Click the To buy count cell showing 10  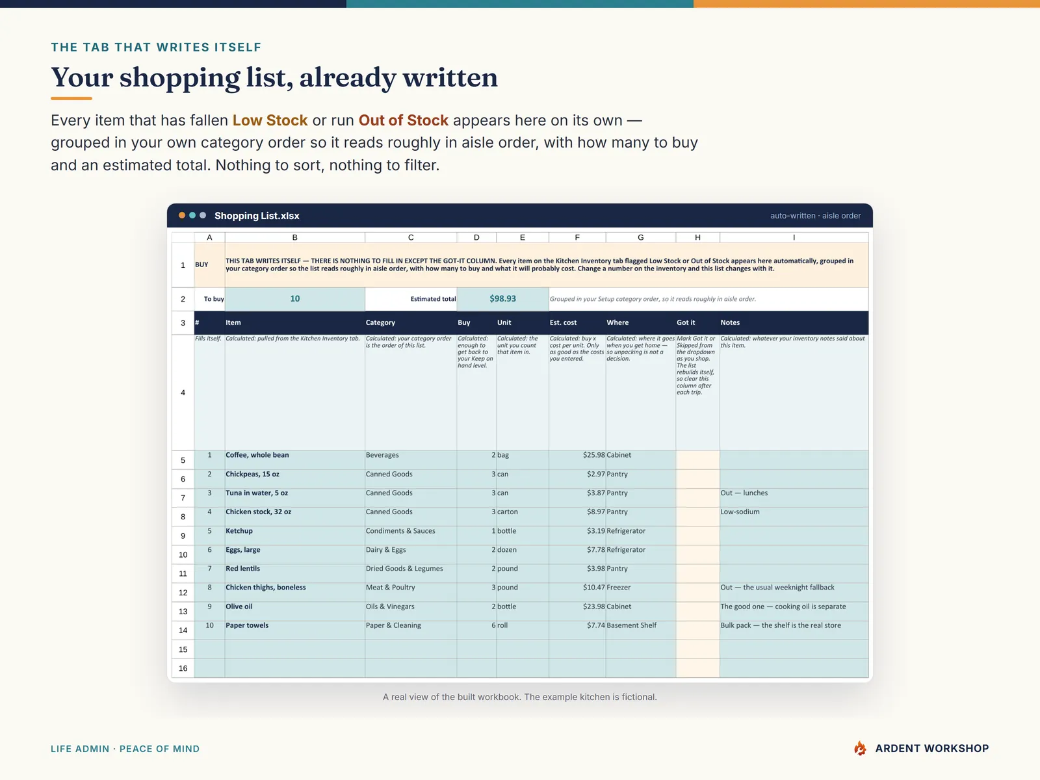click(x=295, y=299)
